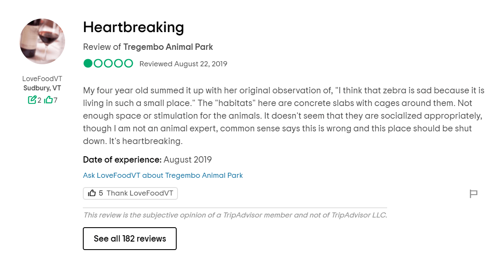Click the thumbs-up icon in Thank button
489x261 pixels.
click(x=92, y=193)
